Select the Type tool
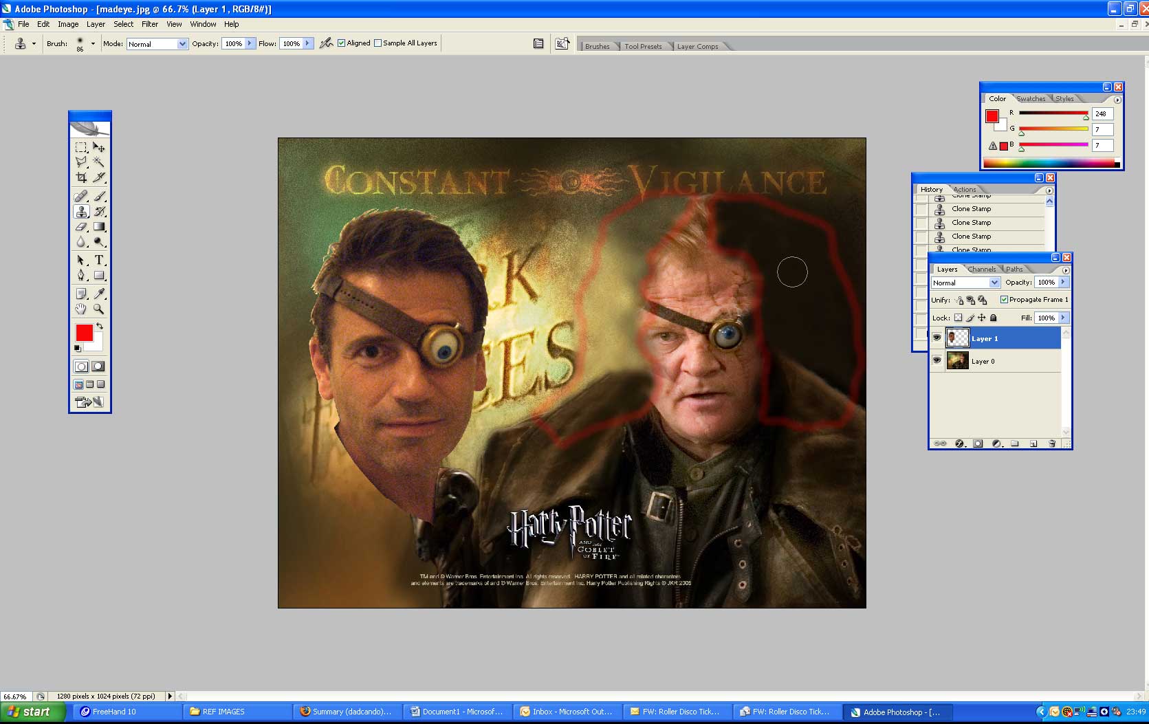The height and width of the screenshot is (724, 1149). (x=99, y=261)
